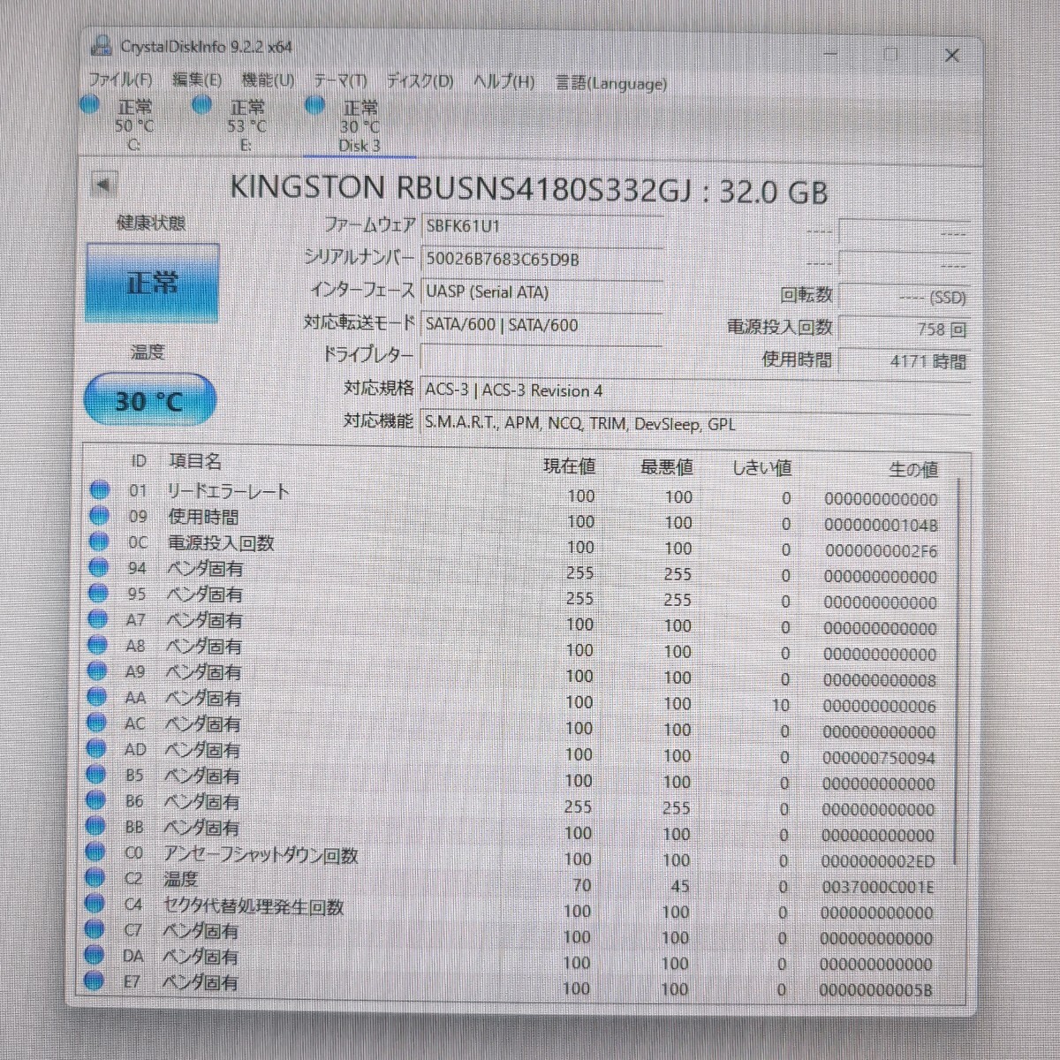Click the 正常 health status button

point(152,284)
